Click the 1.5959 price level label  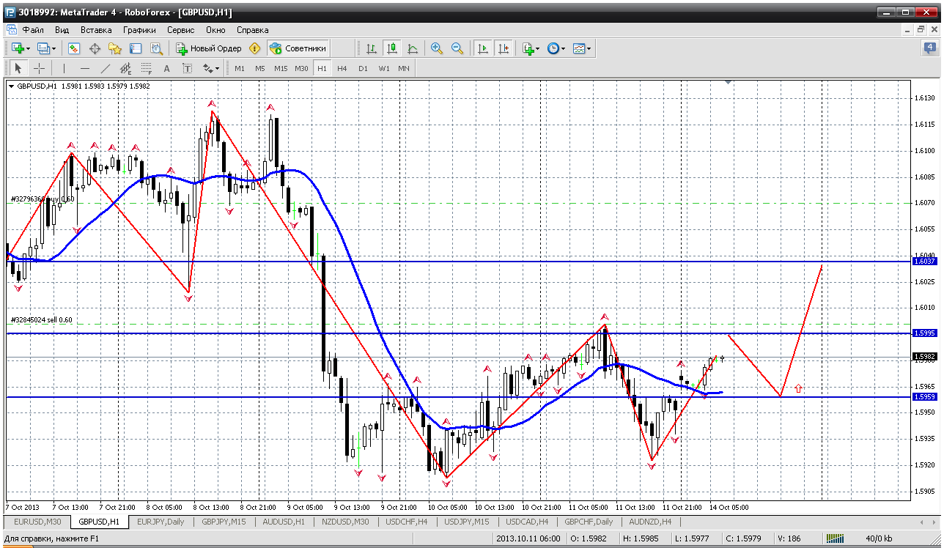(924, 396)
